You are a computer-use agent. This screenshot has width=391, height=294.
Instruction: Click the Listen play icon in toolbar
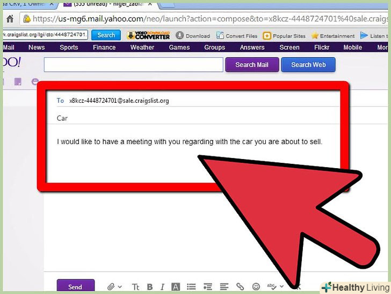[364, 35]
